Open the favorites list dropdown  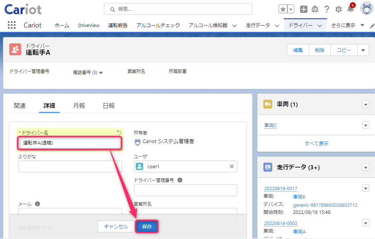[291, 9]
